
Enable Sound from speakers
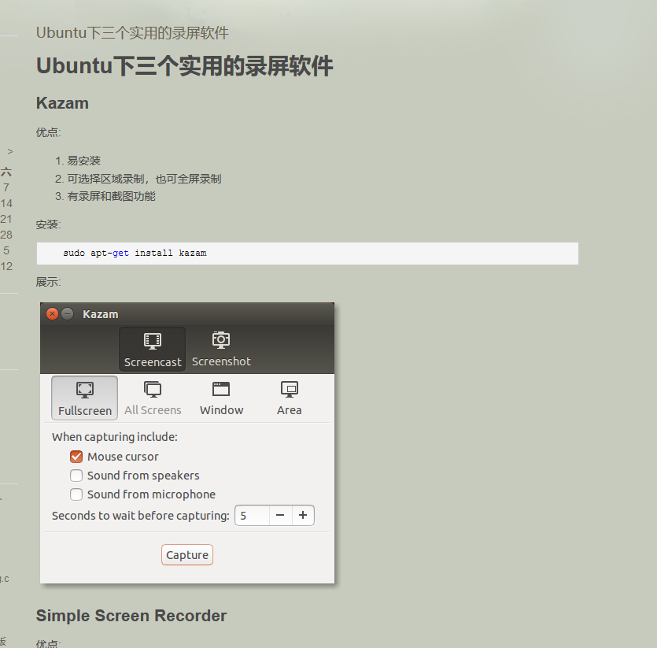(76, 475)
